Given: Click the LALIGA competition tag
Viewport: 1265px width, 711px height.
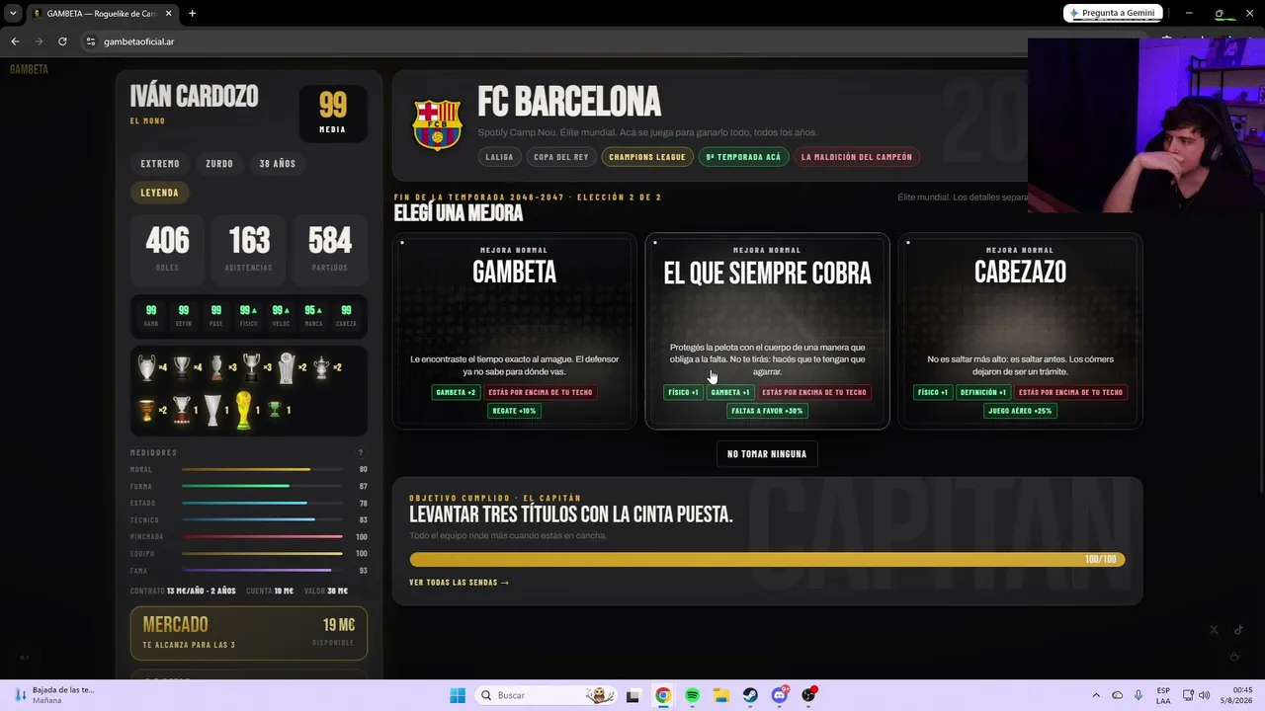Looking at the screenshot, I should (x=499, y=157).
